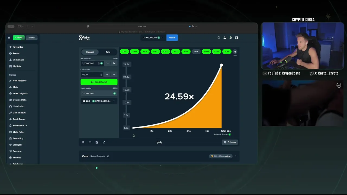Open the live stats chart icon

tap(97, 142)
